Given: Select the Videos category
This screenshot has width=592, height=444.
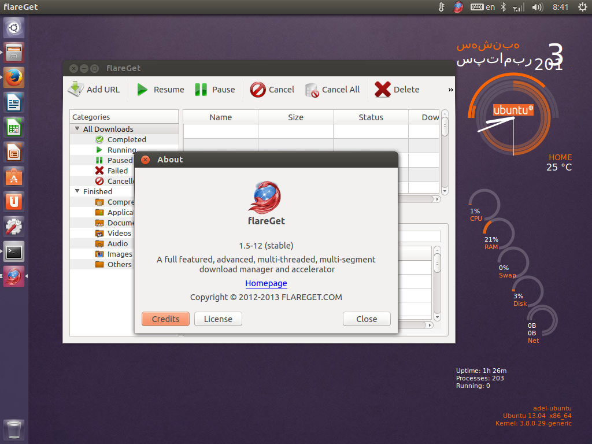Looking at the screenshot, I should (119, 233).
